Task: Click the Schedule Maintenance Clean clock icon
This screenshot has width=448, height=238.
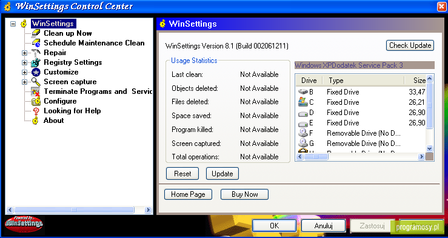Action: point(36,43)
